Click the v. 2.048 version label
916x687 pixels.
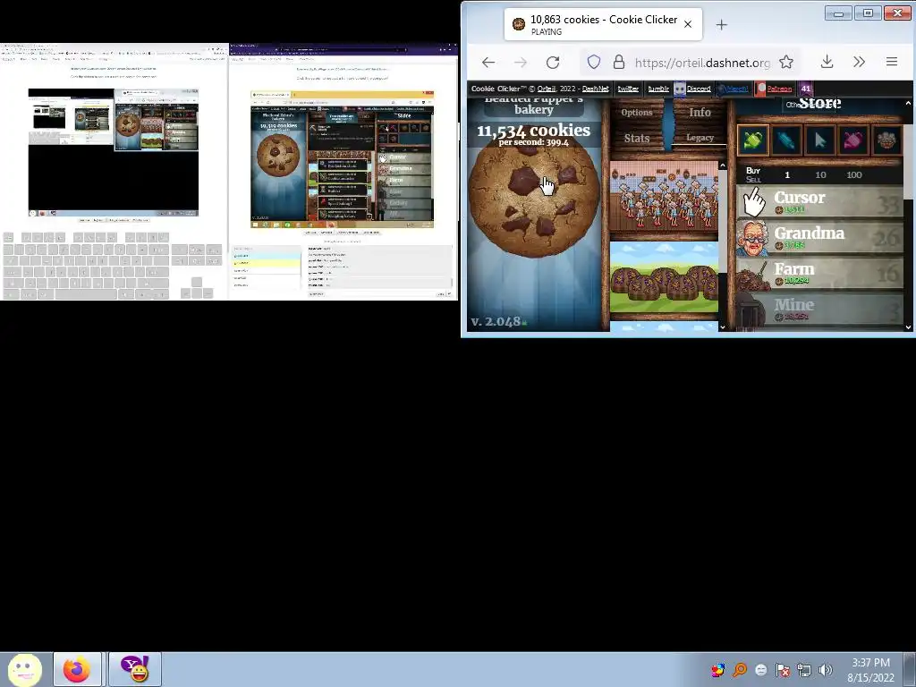496,321
